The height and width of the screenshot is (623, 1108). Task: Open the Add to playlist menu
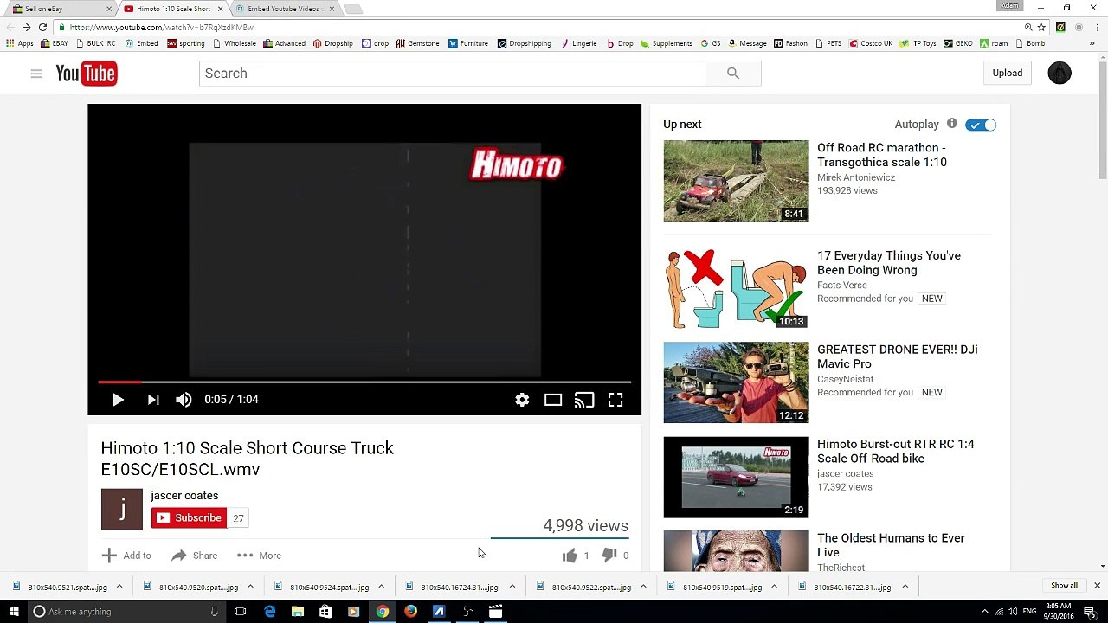click(x=126, y=556)
